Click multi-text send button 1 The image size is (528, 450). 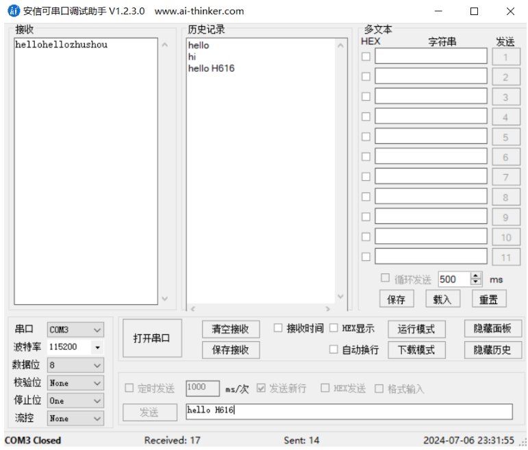point(506,57)
